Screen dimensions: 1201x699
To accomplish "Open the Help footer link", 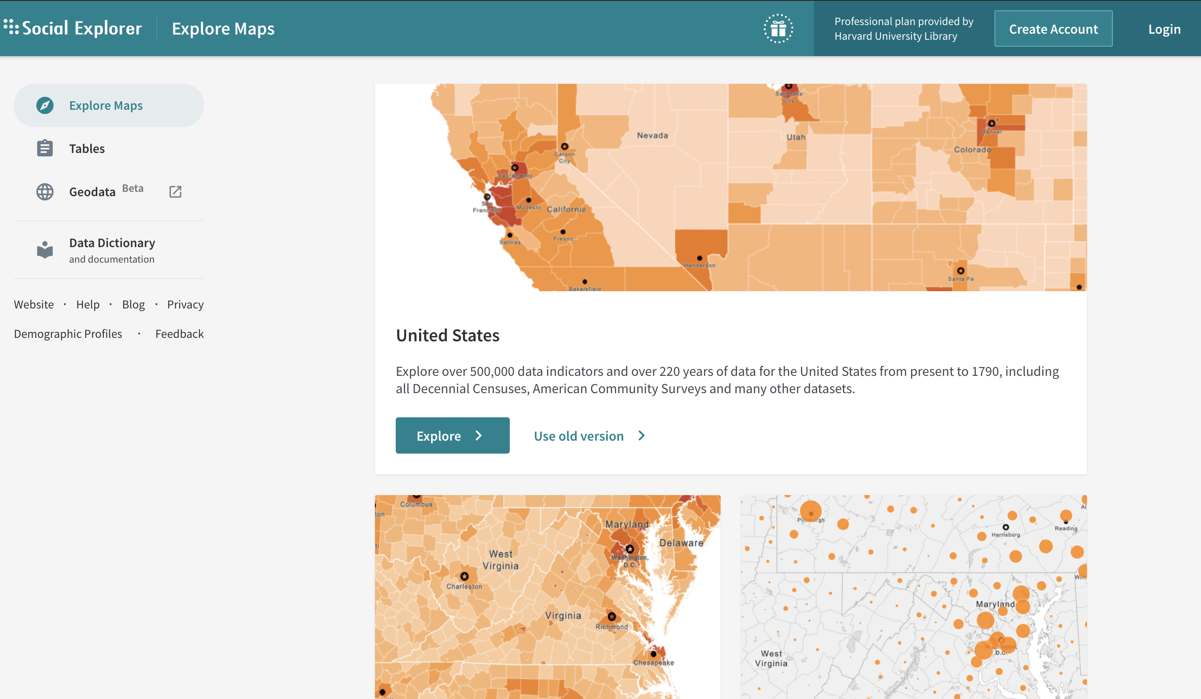I will [x=88, y=305].
